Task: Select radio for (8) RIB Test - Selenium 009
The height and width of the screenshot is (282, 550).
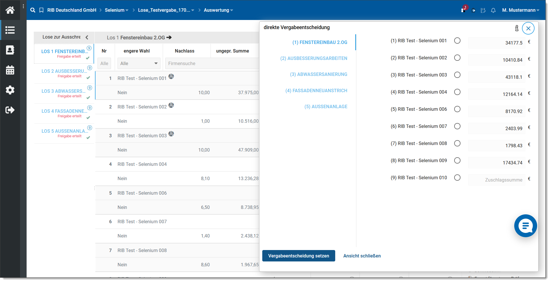Action: coord(457,160)
